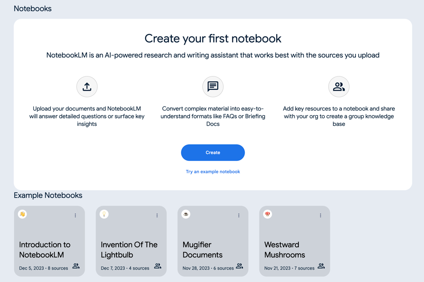424x282 pixels.
Task: Click shared people icon on Westward Mushrooms
Action: 321,266
